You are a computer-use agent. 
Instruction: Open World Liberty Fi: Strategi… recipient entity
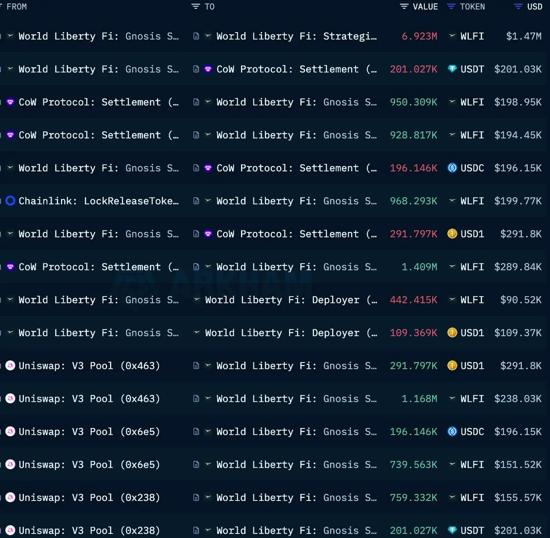pyautogui.click(x=297, y=36)
